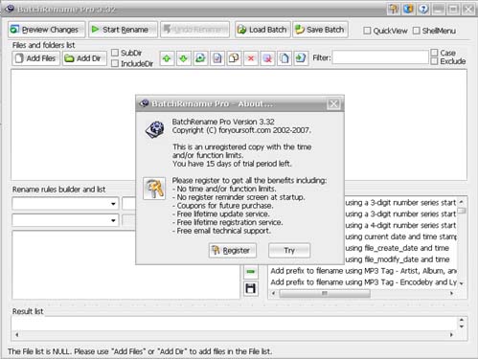The height and width of the screenshot is (359, 478).
Task: Select 'using file_create_date and time' preset
Action: coord(398,248)
